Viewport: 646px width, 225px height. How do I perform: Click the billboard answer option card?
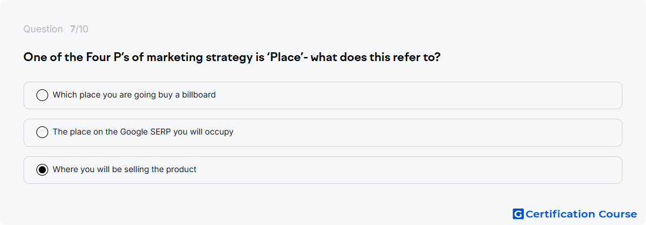pos(322,95)
